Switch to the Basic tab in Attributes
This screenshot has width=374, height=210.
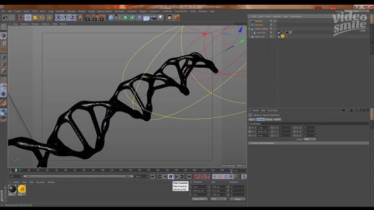coord(252,119)
